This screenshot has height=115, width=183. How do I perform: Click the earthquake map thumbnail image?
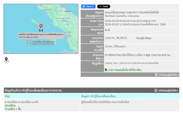41,17
